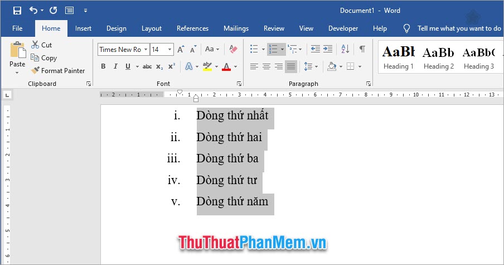Screen dimensions: 504x265
Task: Increase font size
Action: coord(181,49)
